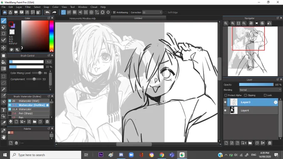Open the Blending mode dropdown
Viewport: 283px width, 159px height.
pos(260,90)
